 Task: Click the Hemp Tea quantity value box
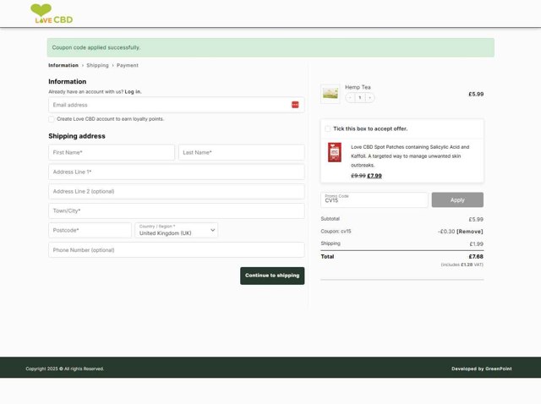coord(360,98)
